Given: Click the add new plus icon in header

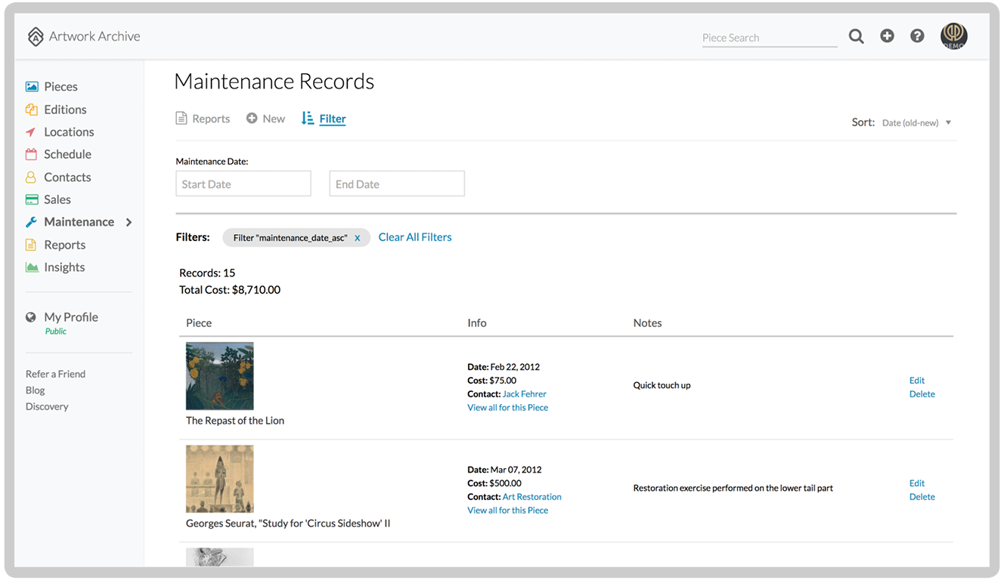Looking at the screenshot, I should 887,35.
